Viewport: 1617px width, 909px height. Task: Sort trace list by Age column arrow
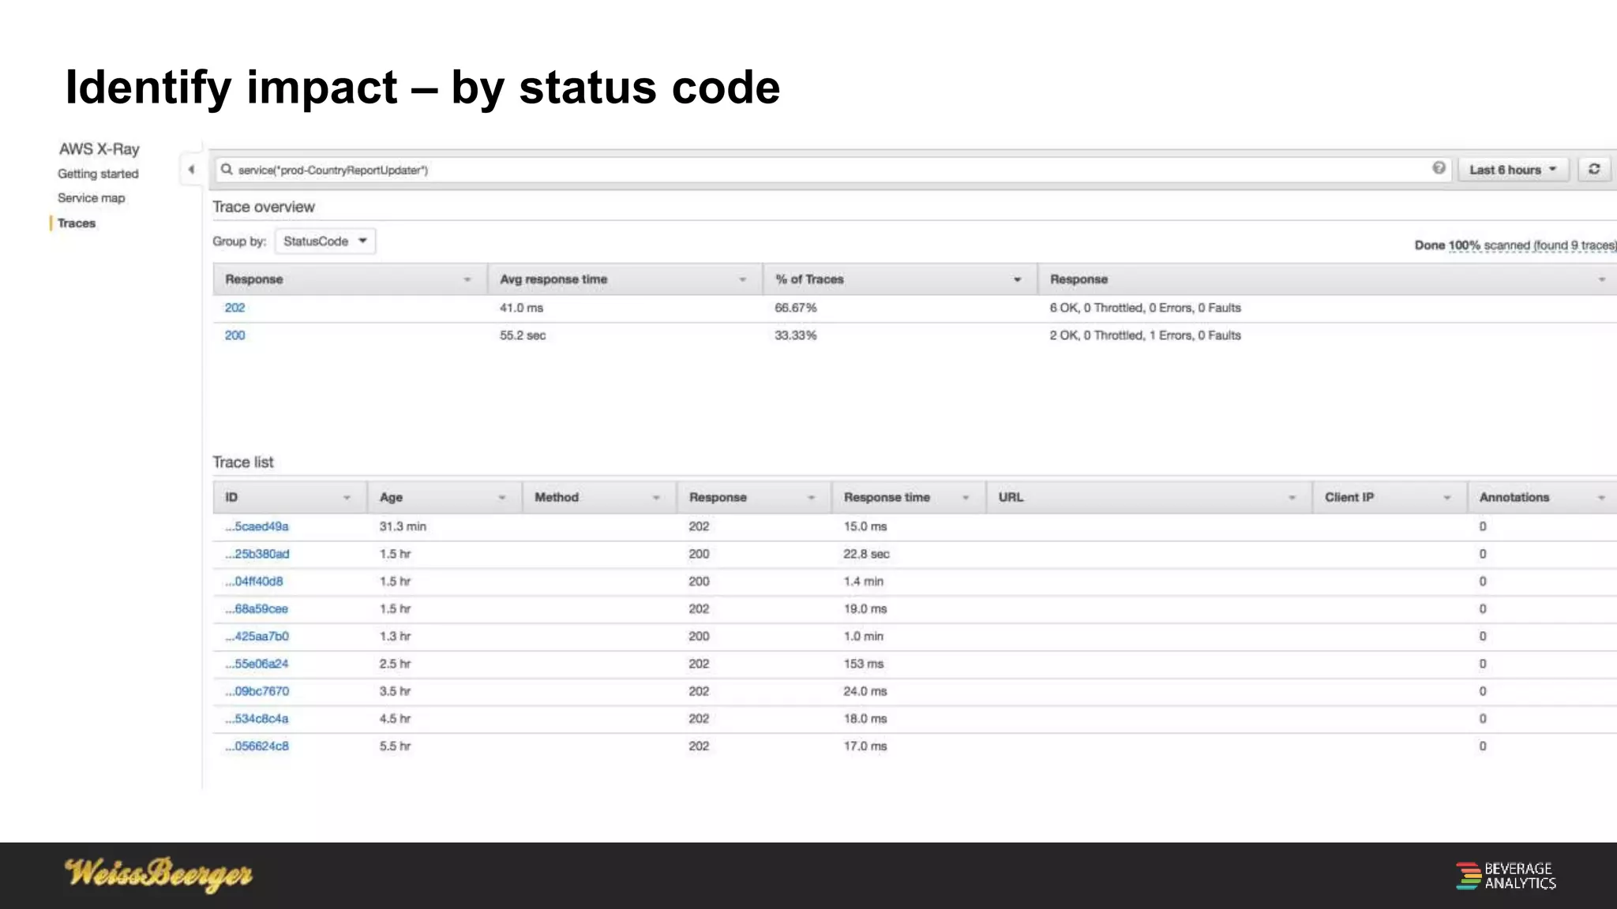[501, 497]
